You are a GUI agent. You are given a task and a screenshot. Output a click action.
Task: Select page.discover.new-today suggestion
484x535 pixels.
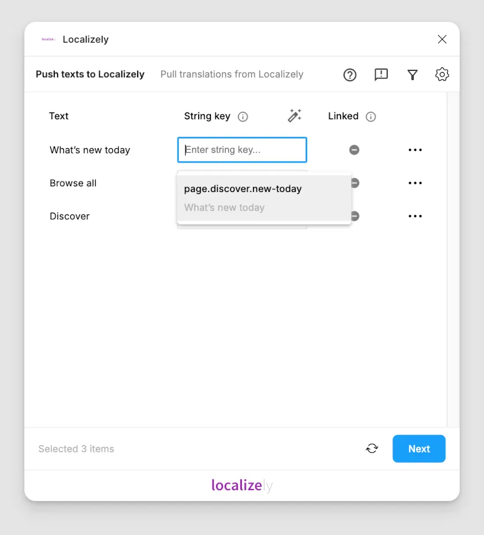pyautogui.click(x=264, y=198)
